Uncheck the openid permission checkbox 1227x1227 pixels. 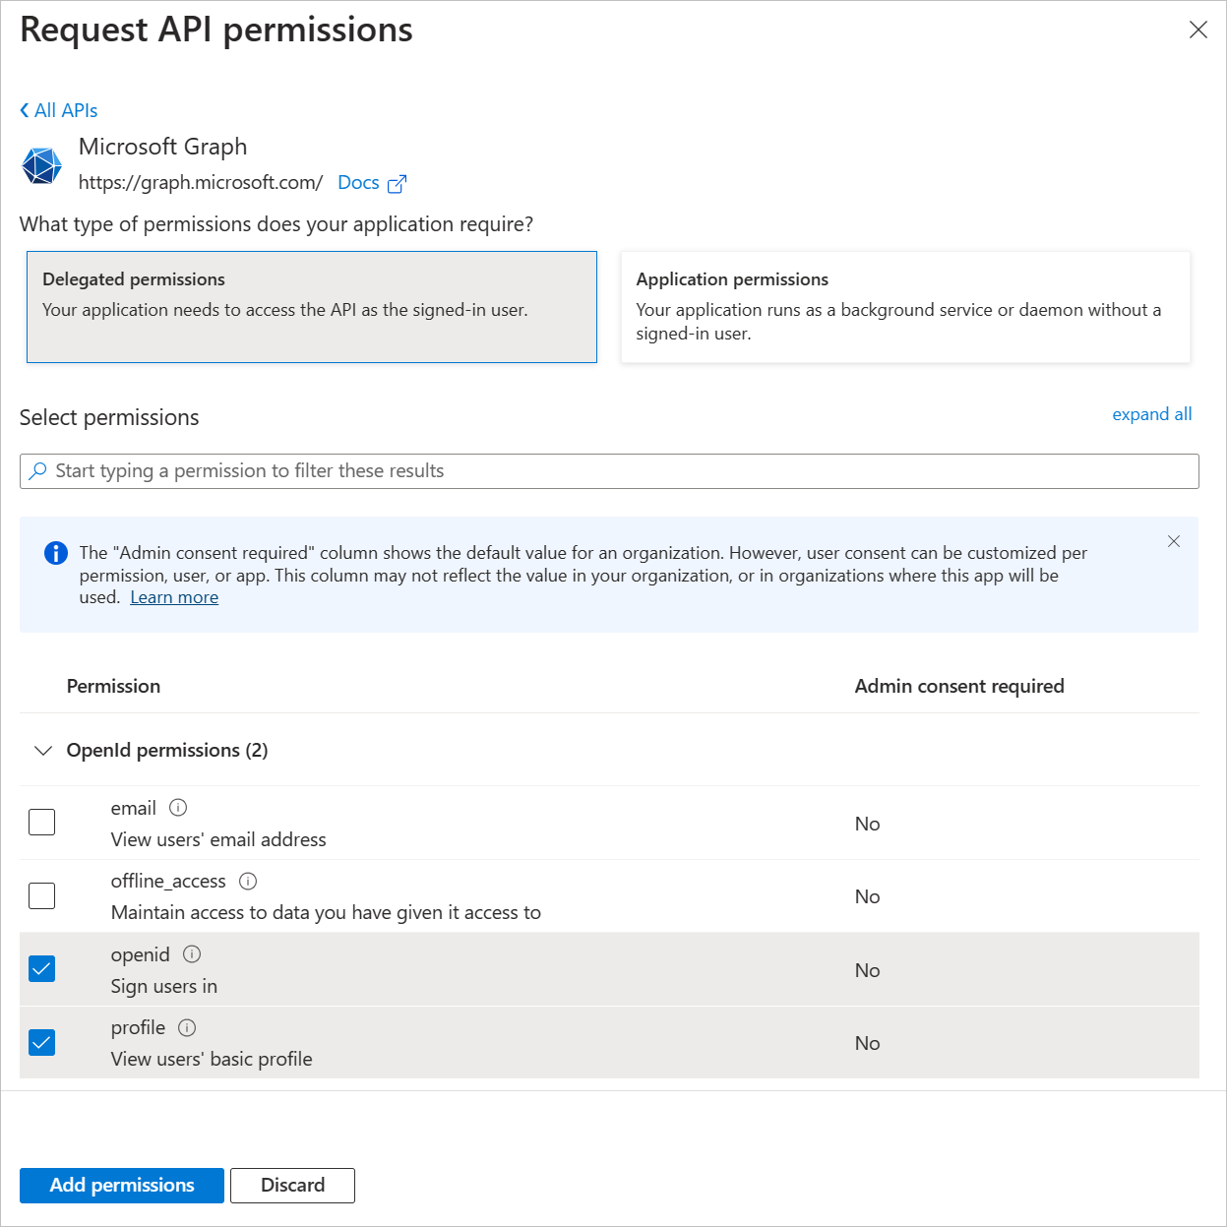point(42,968)
